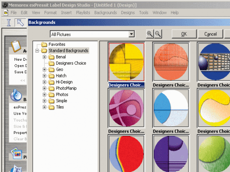Viewport: 230px width, 172px height.
Task: Click the Tiles folder icon
Action: (x=51, y=107)
